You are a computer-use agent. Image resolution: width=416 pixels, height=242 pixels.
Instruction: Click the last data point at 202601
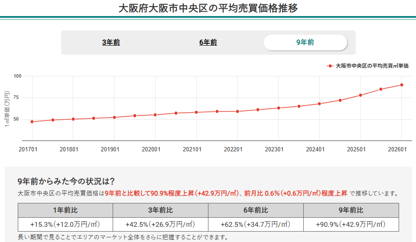point(402,85)
